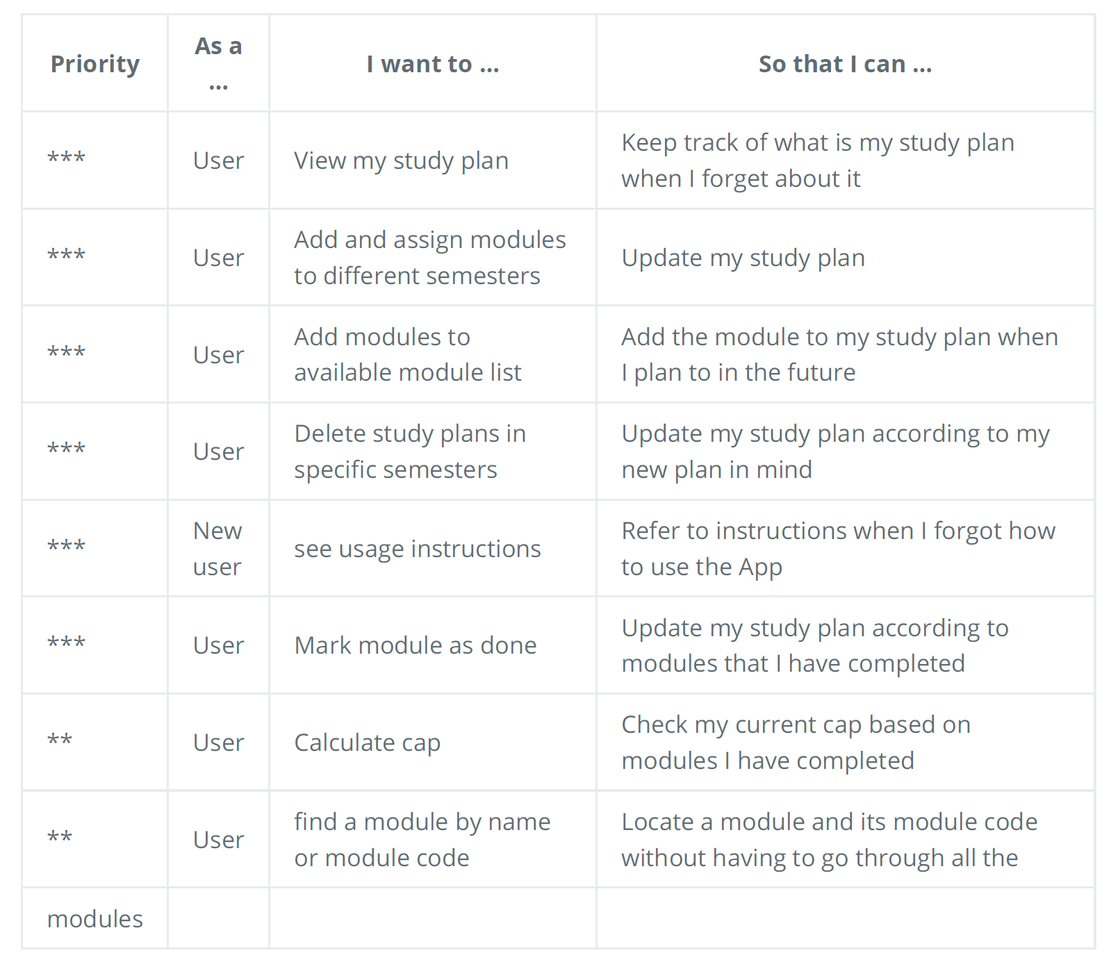The image size is (1120, 978).
Task: Click the stray 'modules' cell in last row
Action: tap(95, 919)
